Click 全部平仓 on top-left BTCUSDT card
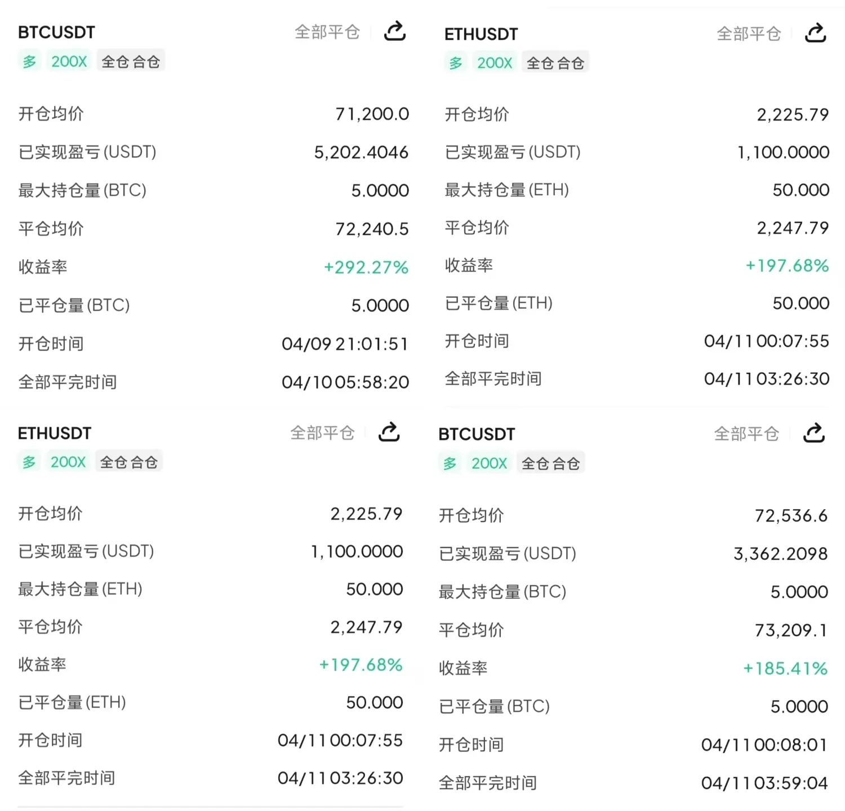Image resolution: width=845 pixels, height=811 pixels. pyautogui.click(x=327, y=32)
